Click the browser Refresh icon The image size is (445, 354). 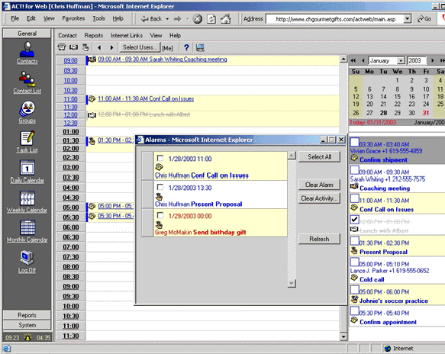(211, 19)
